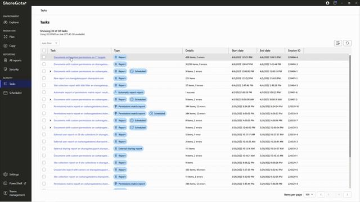Image resolution: width=360 pixels, height=202 pixels.
Task: Launch PowerShell from the sidebar icon
Action: [x=6, y=183]
